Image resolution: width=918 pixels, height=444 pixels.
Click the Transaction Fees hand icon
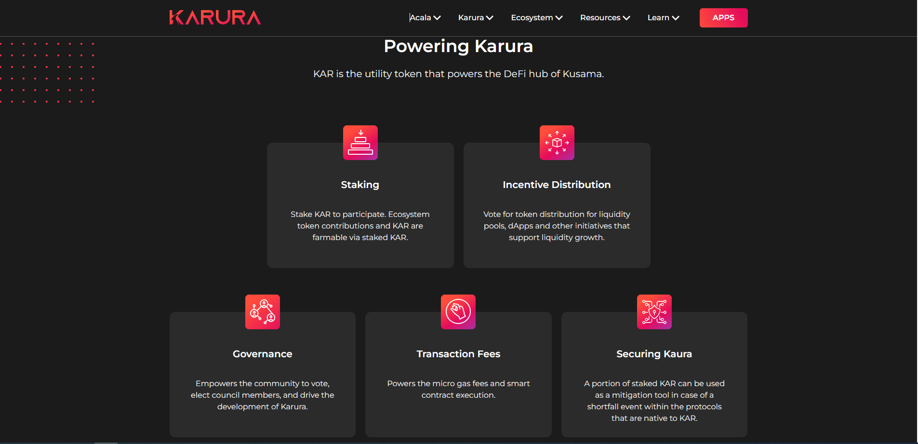click(x=458, y=312)
